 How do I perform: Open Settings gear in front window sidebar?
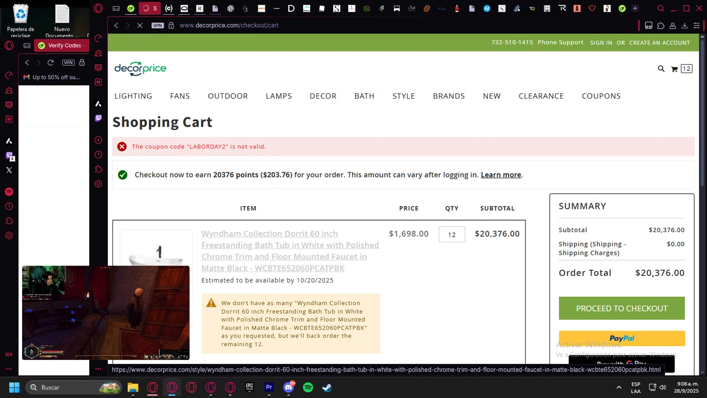(x=98, y=184)
